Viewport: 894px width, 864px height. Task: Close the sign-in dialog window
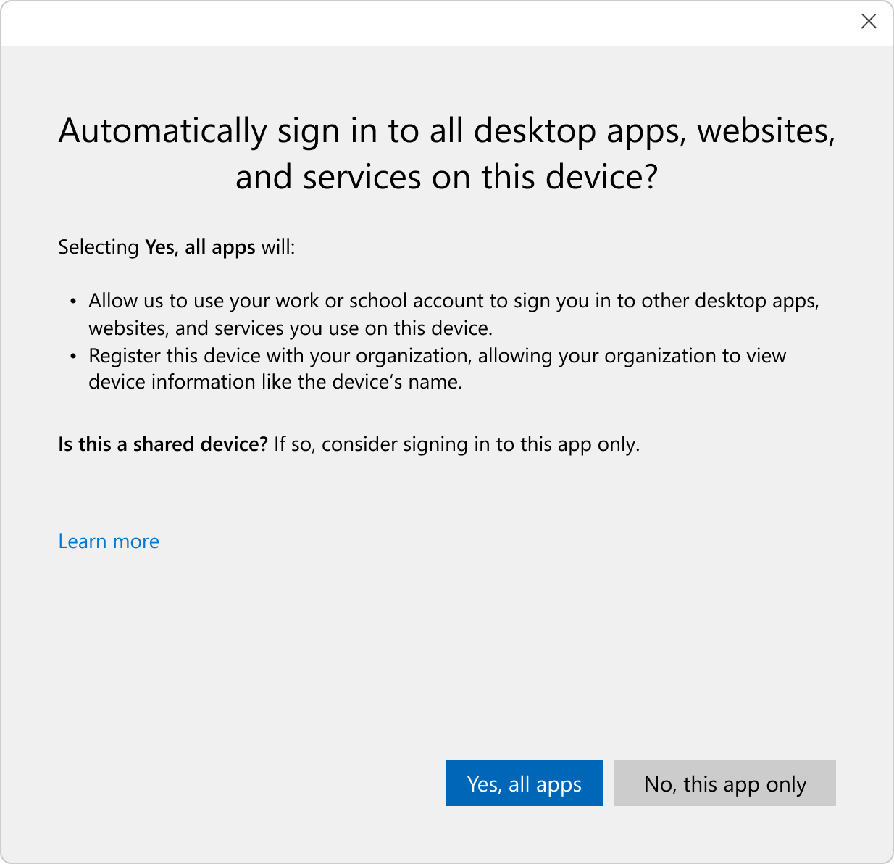click(869, 22)
